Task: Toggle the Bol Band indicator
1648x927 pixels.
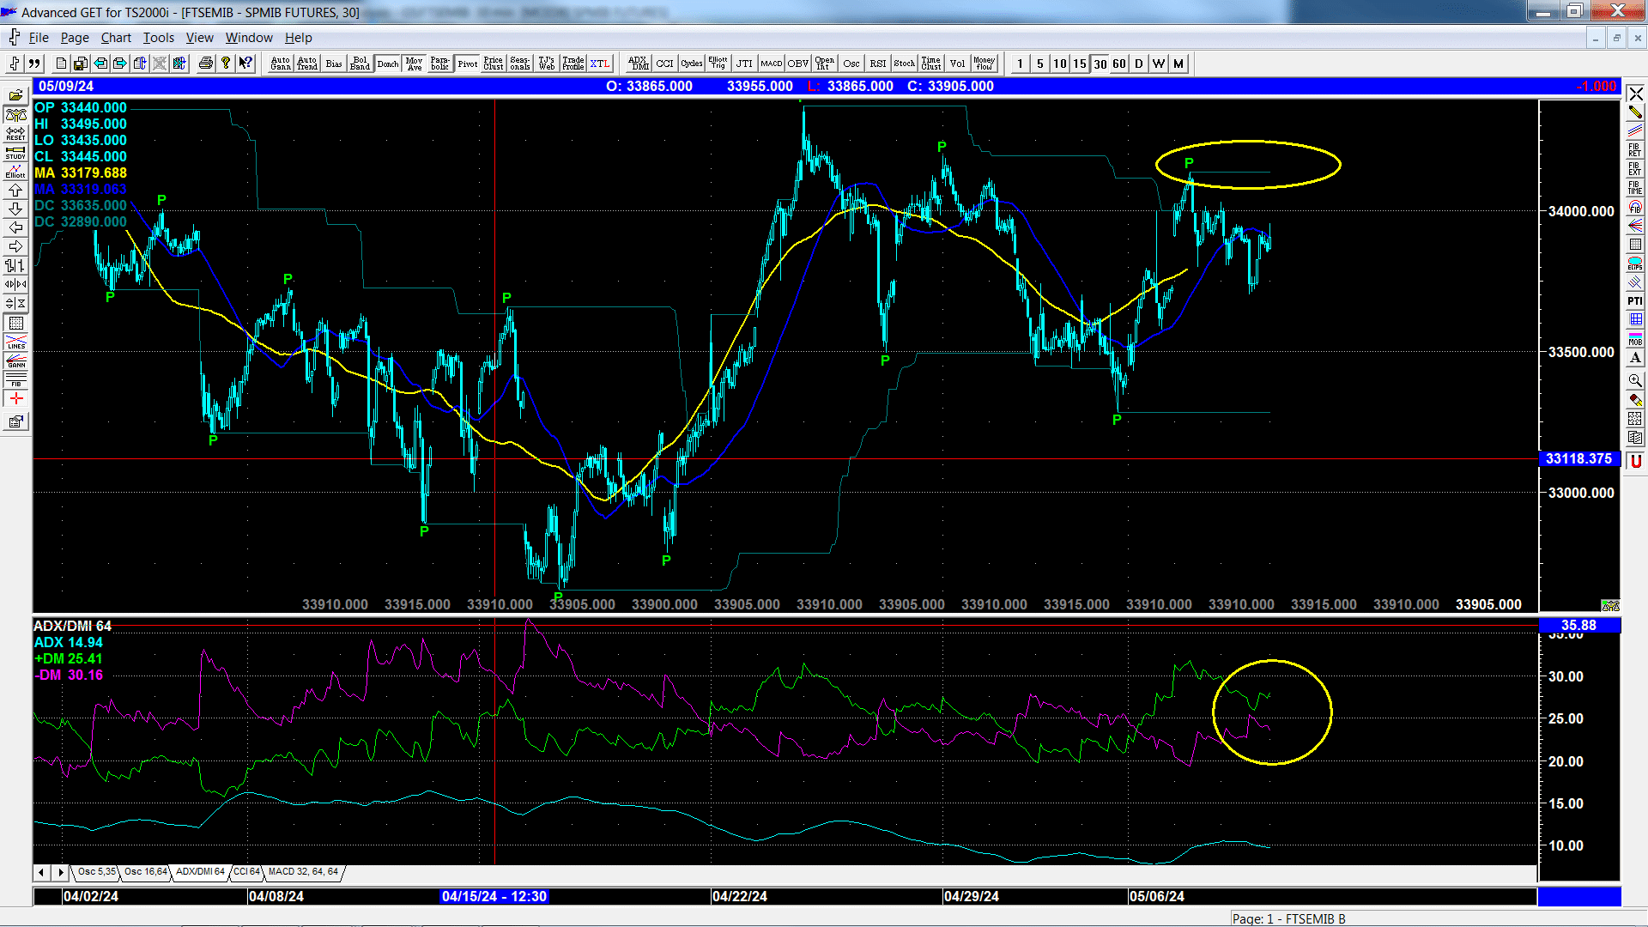Action: (360, 64)
